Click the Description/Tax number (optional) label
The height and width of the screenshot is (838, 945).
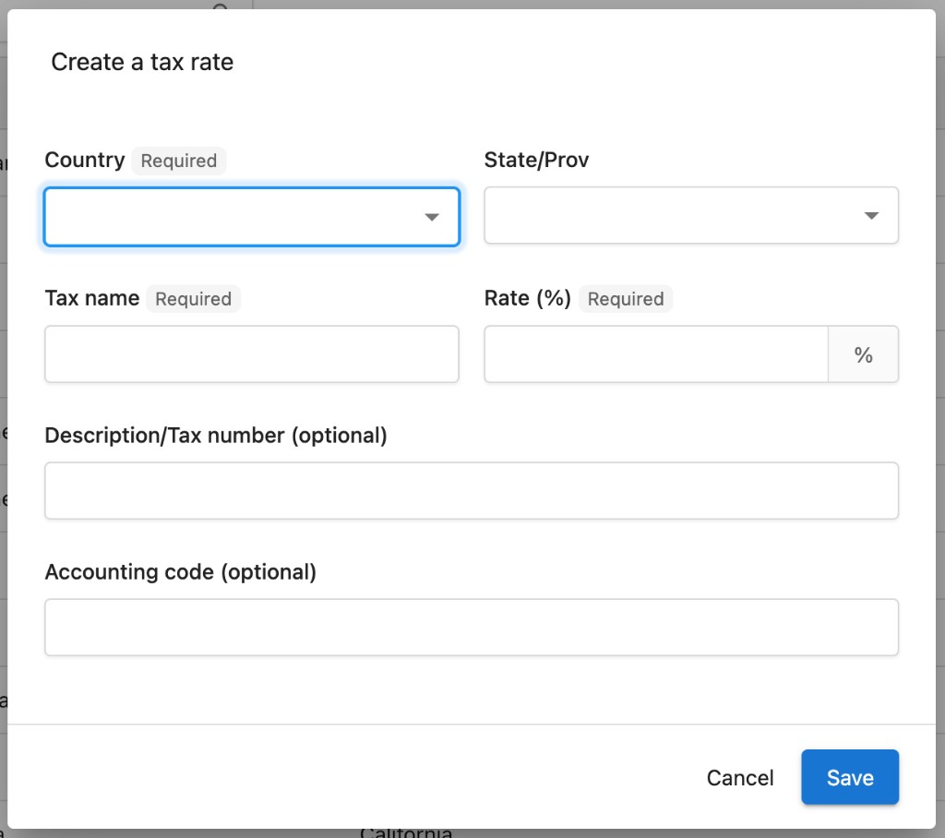point(216,436)
